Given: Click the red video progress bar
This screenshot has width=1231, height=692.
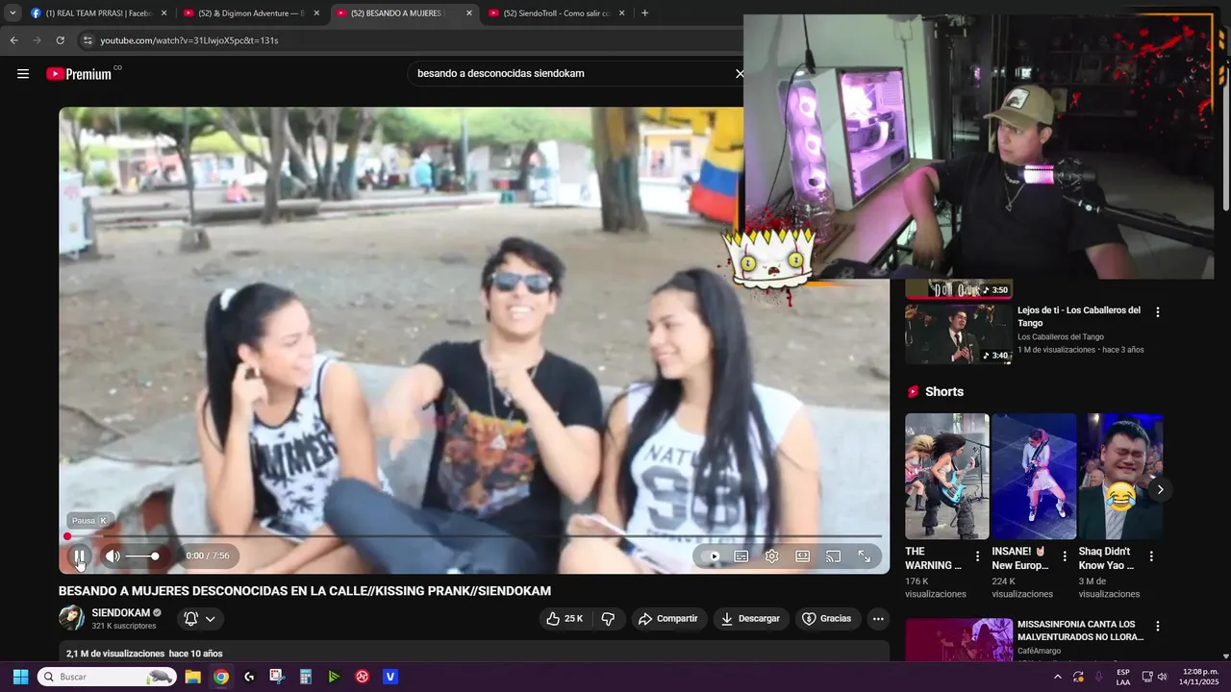Looking at the screenshot, I should 474,536.
